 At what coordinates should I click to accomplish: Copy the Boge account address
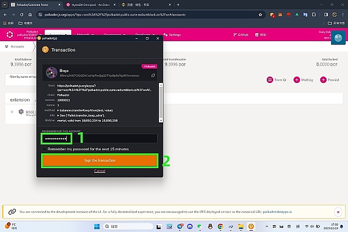click(153, 75)
